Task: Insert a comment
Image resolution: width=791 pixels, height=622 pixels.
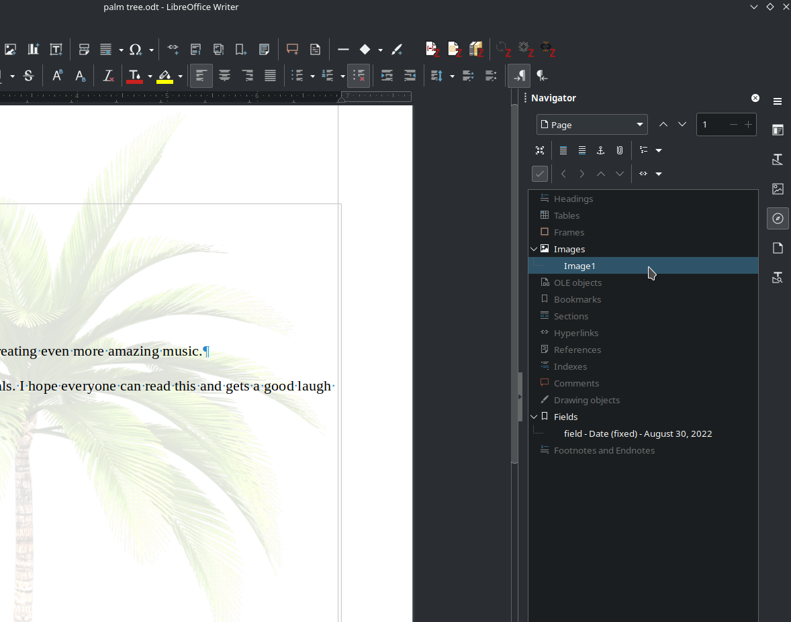Action: coord(292,49)
